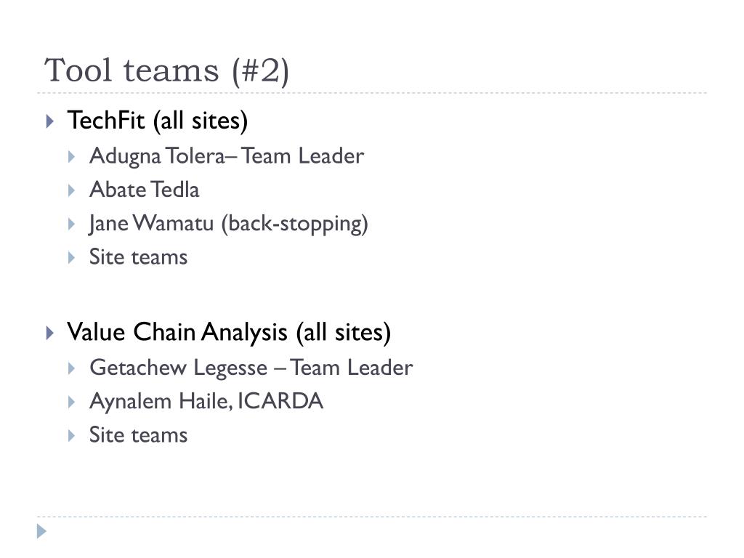Click Site teams under Value Chain Analysis
This screenshot has height=558, width=744.
click(x=139, y=435)
